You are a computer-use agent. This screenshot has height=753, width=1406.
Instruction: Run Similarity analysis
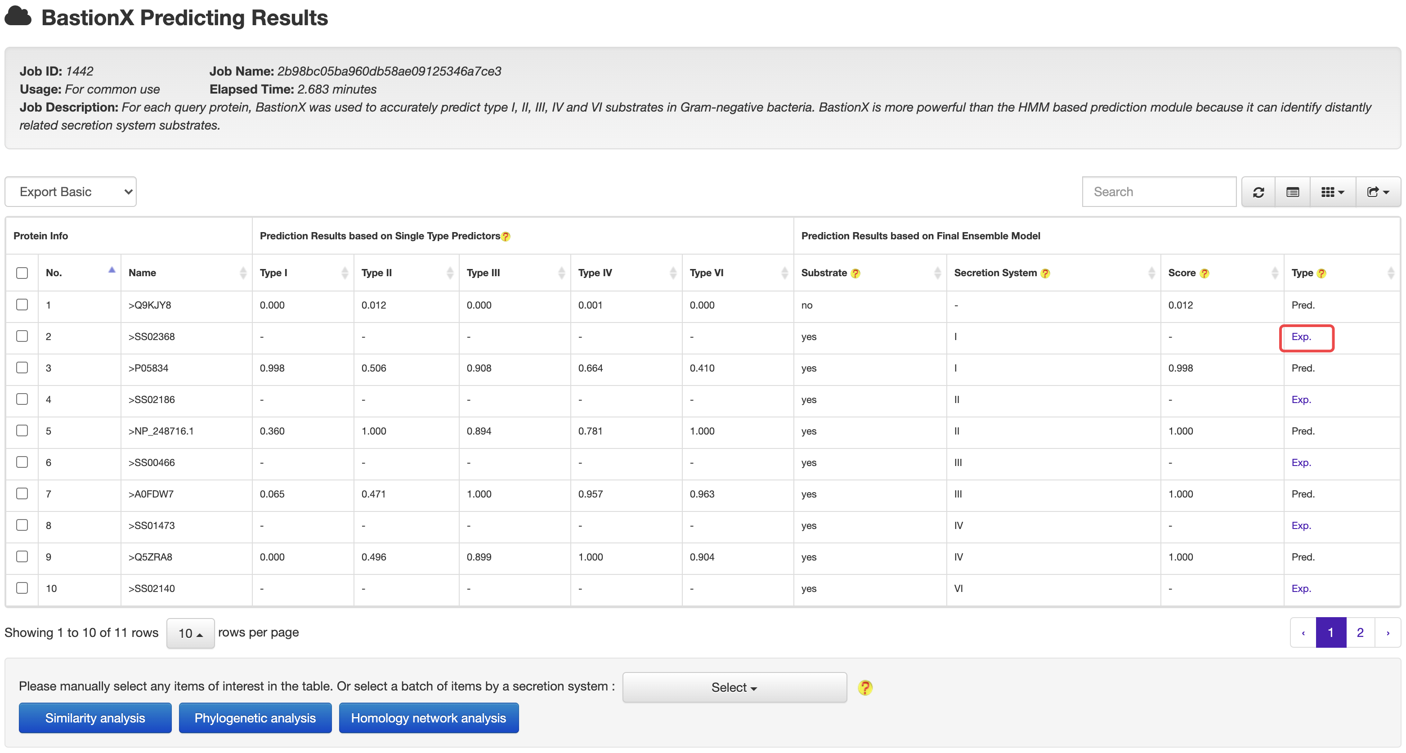pyautogui.click(x=95, y=718)
